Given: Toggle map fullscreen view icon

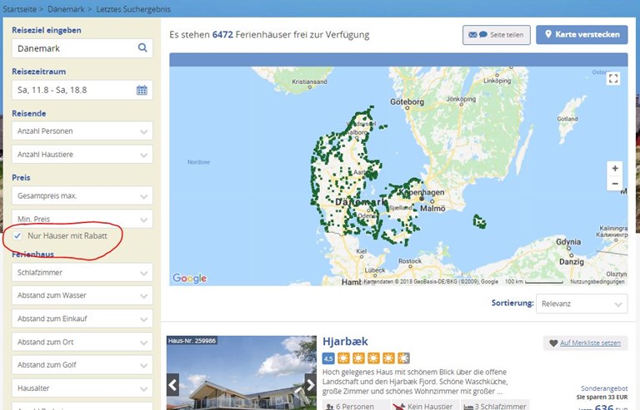Looking at the screenshot, I should [613, 79].
